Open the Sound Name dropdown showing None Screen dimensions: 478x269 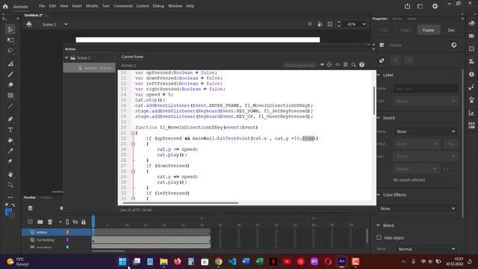point(426,132)
